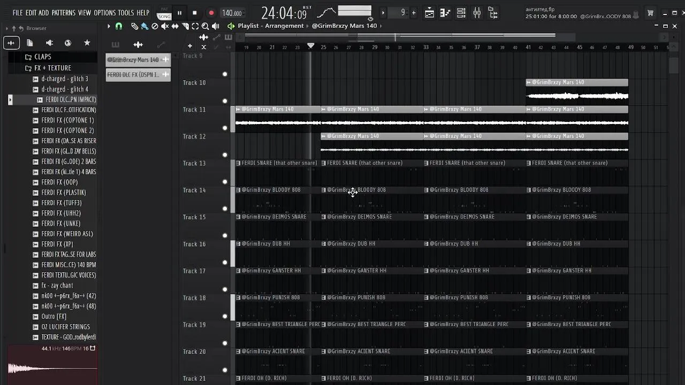Toggle PAT/SONG mode switch

coord(164,13)
